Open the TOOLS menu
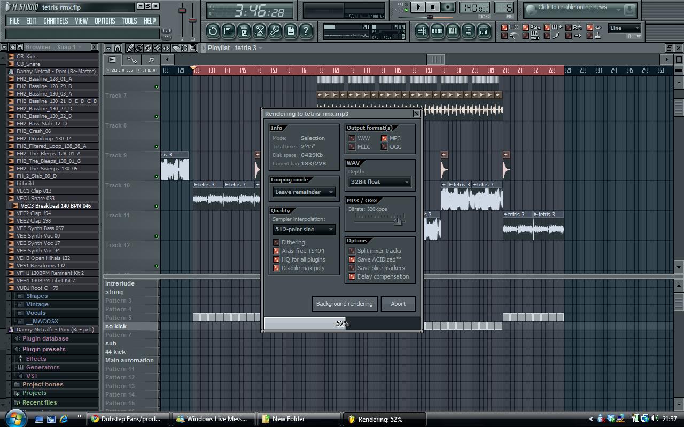 coord(129,21)
